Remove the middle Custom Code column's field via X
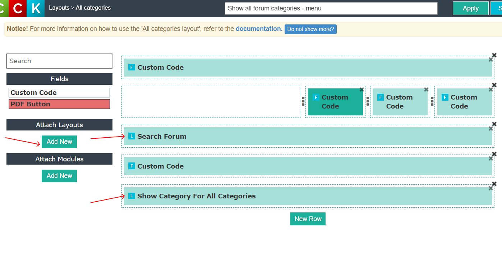502x271 pixels. (x=426, y=89)
